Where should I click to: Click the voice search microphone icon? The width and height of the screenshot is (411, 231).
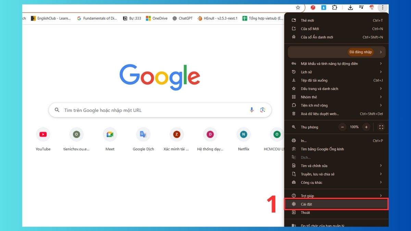click(x=252, y=110)
